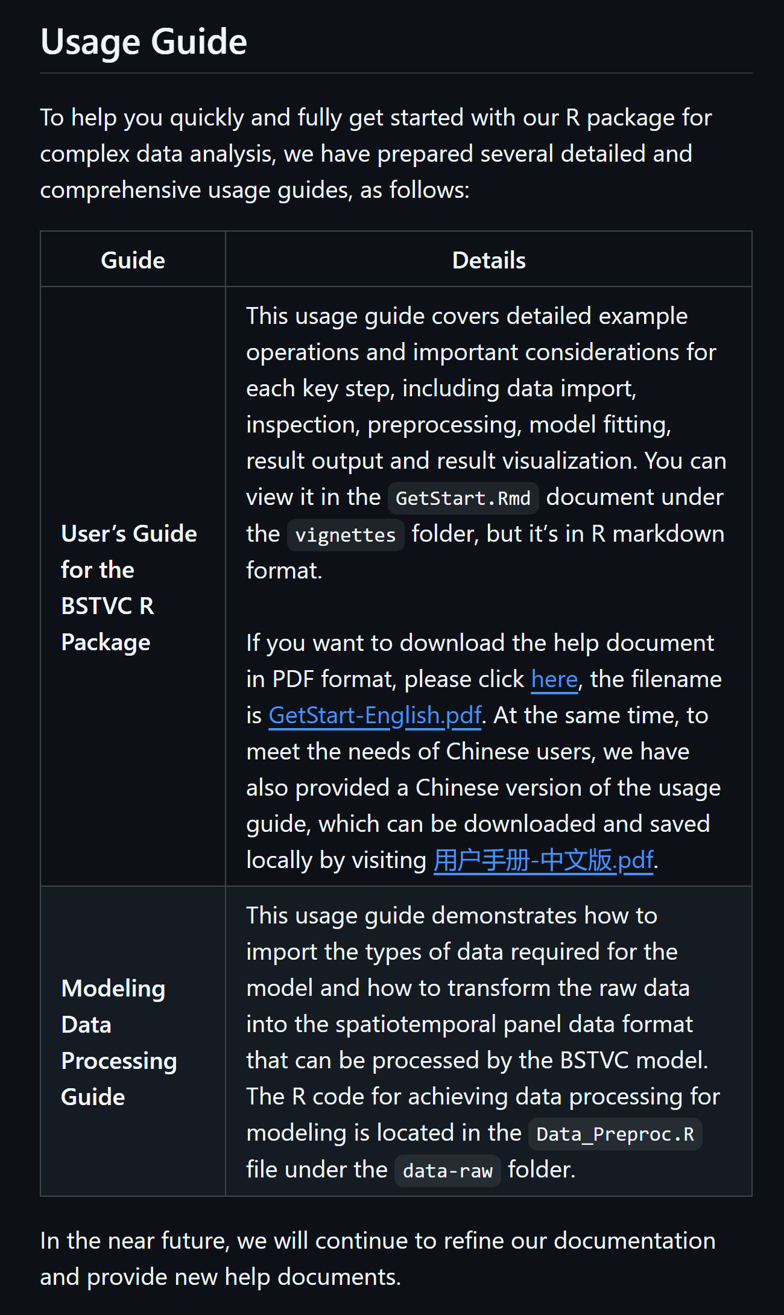Click the divider line below Usage Guide
This screenshot has height=1315, width=784.
(396, 73)
